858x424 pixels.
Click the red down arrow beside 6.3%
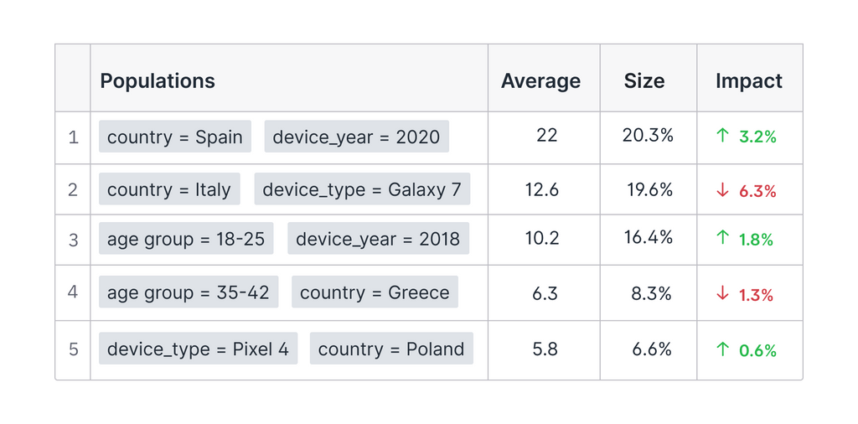tap(723, 190)
